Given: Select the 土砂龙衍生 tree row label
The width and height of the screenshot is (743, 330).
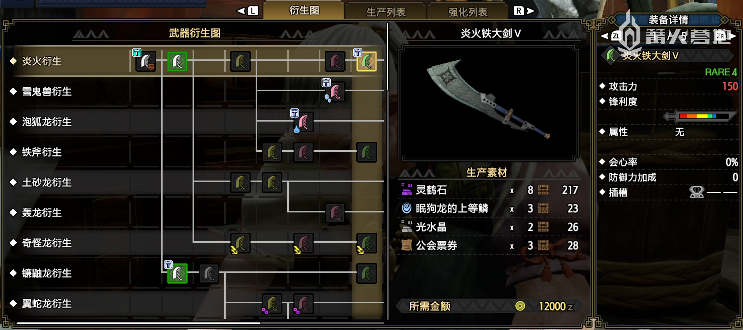Looking at the screenshot, I should (x=47, y=183).
